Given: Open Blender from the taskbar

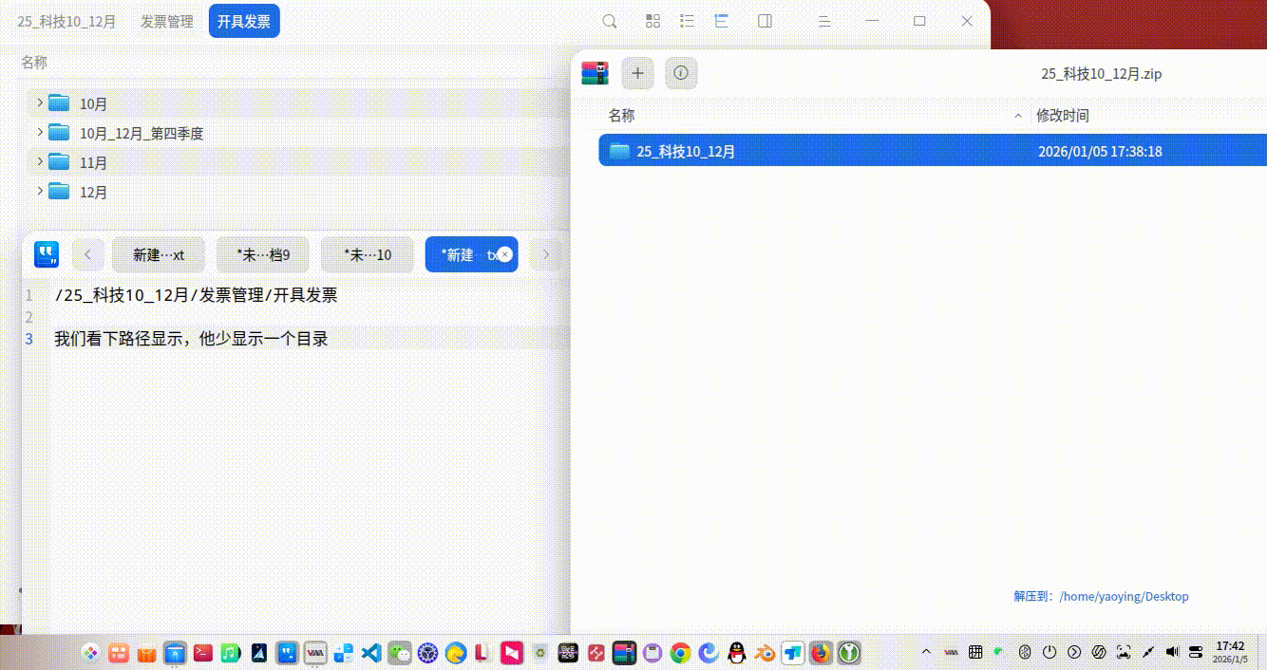Looking at the screenshot, I should pos(765,653).
